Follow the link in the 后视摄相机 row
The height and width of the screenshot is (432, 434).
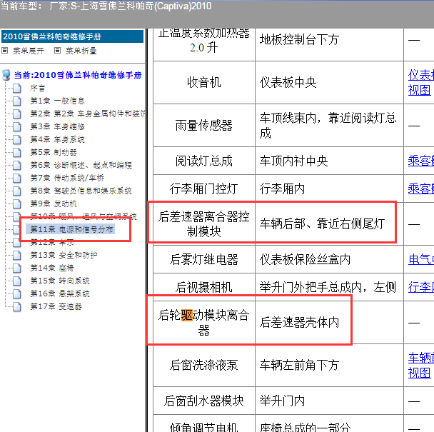(420, 287)
